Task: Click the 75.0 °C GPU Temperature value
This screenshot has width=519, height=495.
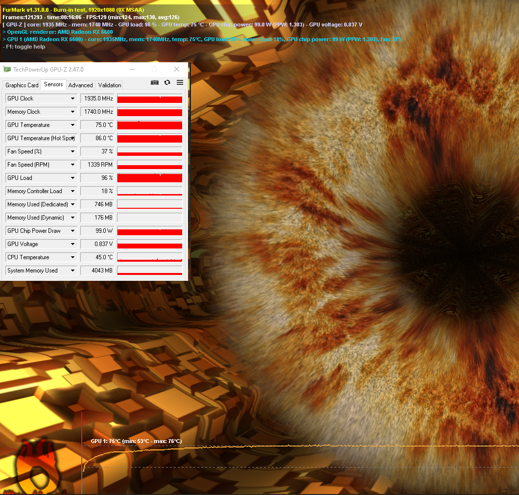Action: coord(97,125)
